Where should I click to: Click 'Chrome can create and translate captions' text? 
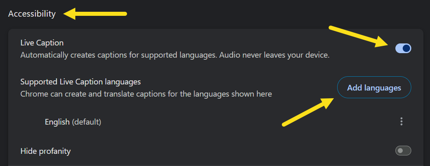99,94
